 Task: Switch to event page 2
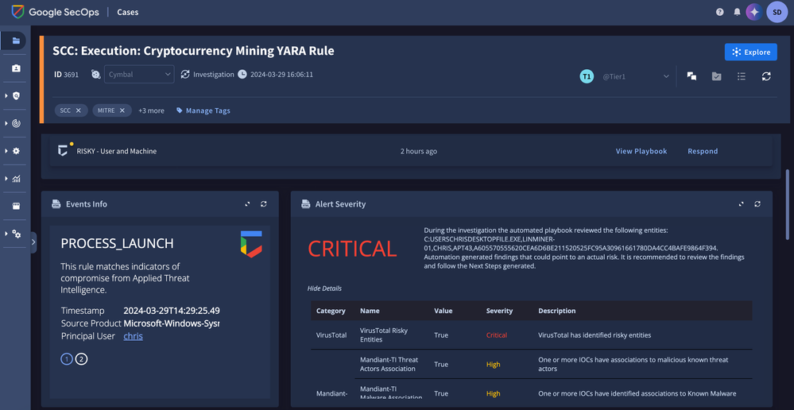[x=81, y=359]
